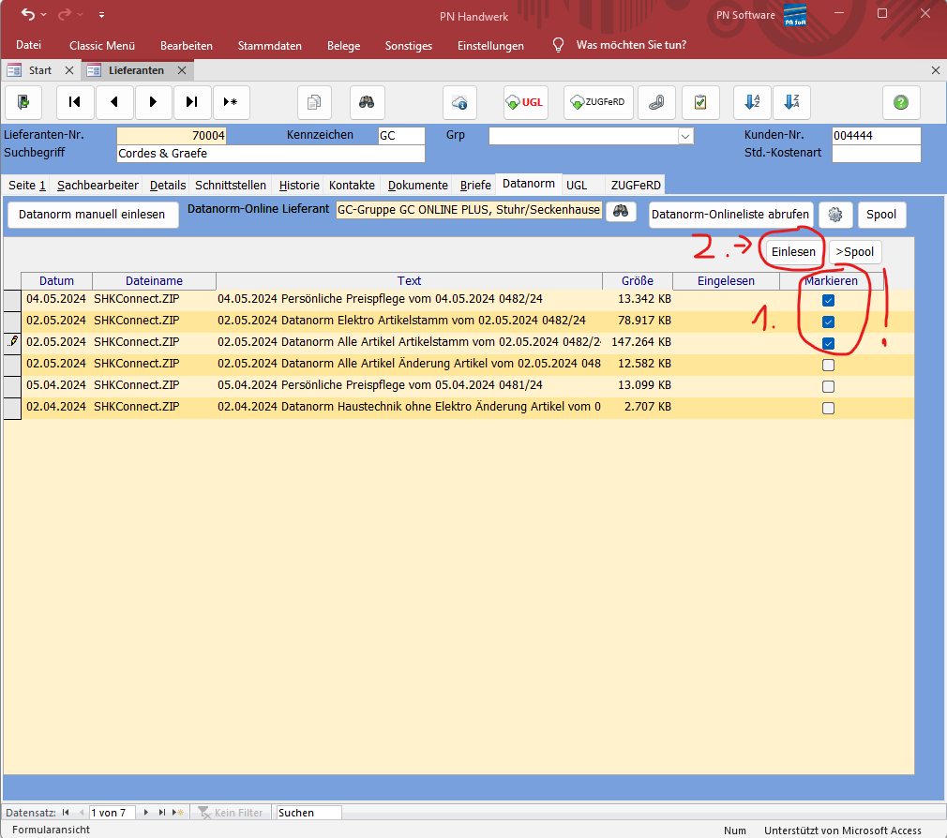Open the Bearbeiten menu
This screenshot has height=838, width=947.
(x=186, y=46)
